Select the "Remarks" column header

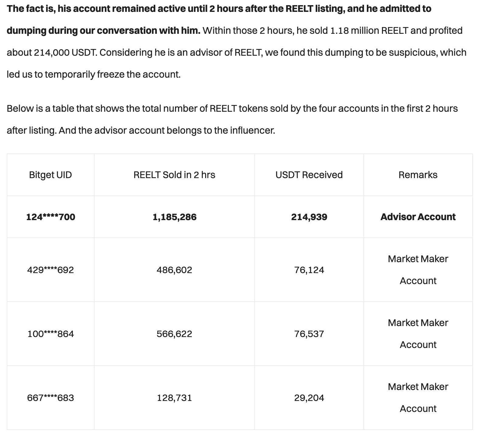click(418, 175)
